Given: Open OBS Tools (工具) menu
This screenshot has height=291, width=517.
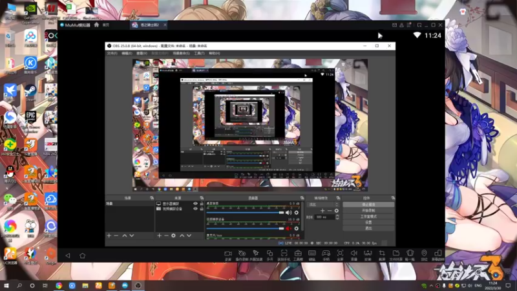Looking at the screenshot, I should [199, 54].
